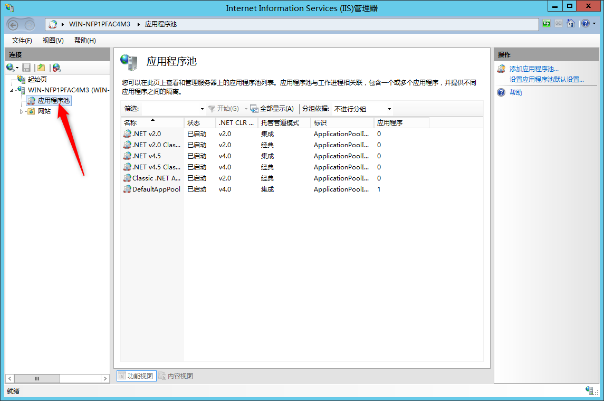
Task: Sort by the 状态 column header
Action: (x=200, y=122)
